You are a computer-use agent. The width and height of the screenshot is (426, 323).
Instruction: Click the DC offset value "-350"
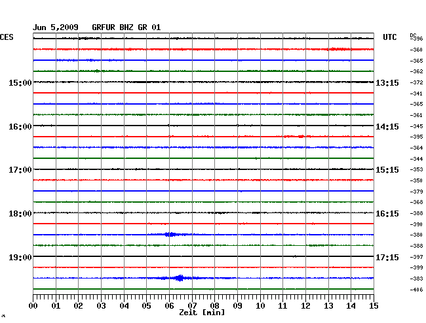point(416,180)
